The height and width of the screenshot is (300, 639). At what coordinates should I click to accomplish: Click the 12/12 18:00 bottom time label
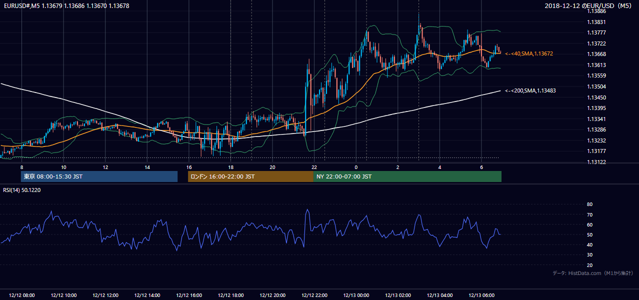[x=230, y=295]
